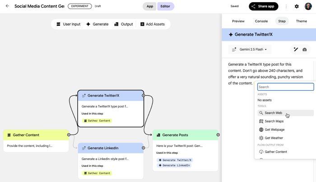The image size is (316, 182).
Task: Click the Search input field
Action: point(285,87)
